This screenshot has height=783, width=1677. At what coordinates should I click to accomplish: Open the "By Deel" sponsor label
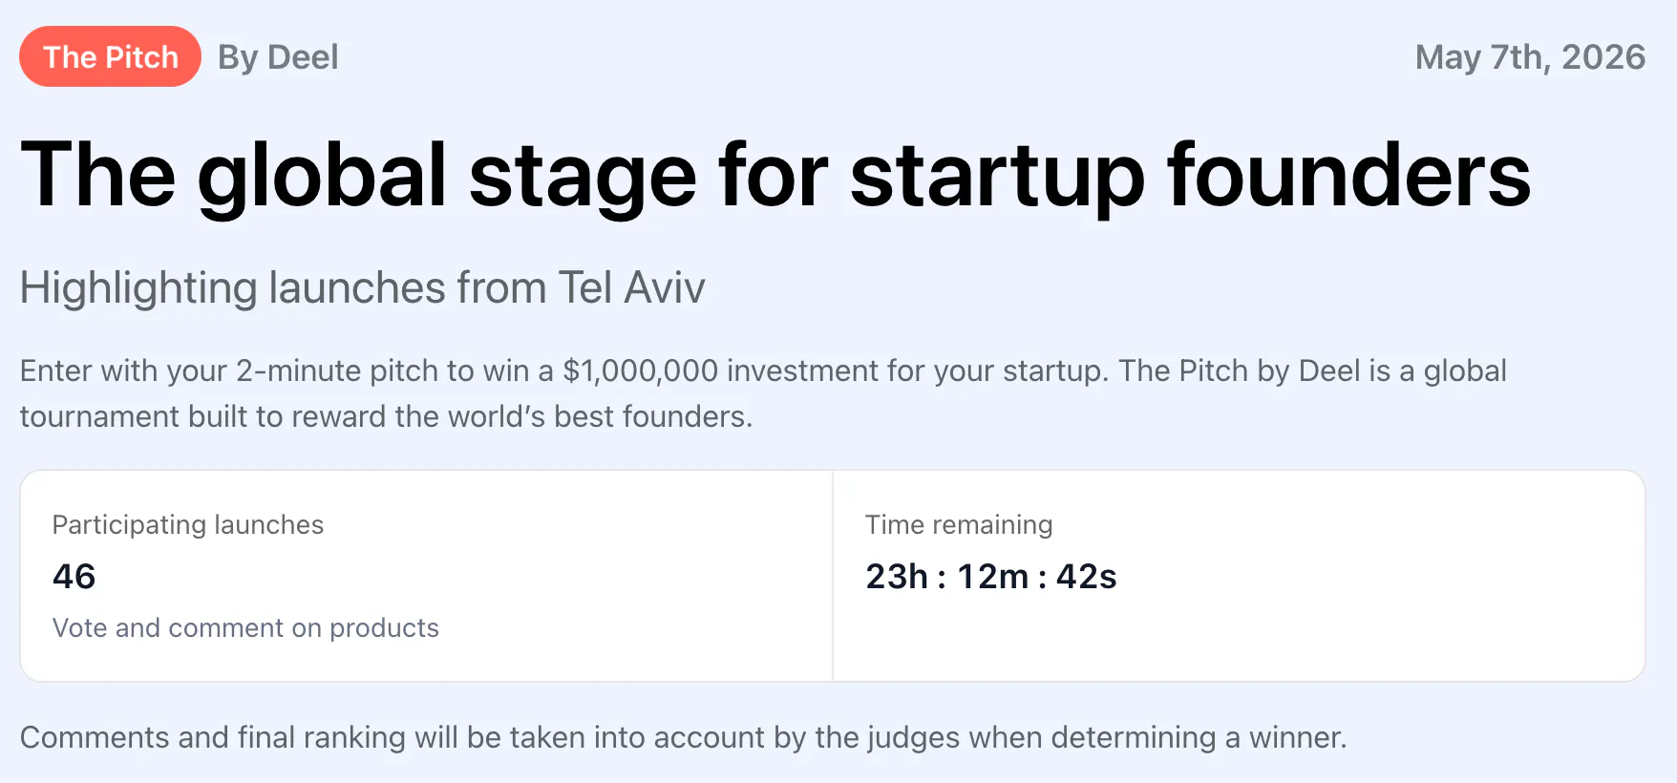tap(278, 57)
